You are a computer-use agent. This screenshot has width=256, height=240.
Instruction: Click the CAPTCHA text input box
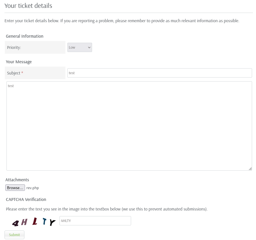point(95,221)
